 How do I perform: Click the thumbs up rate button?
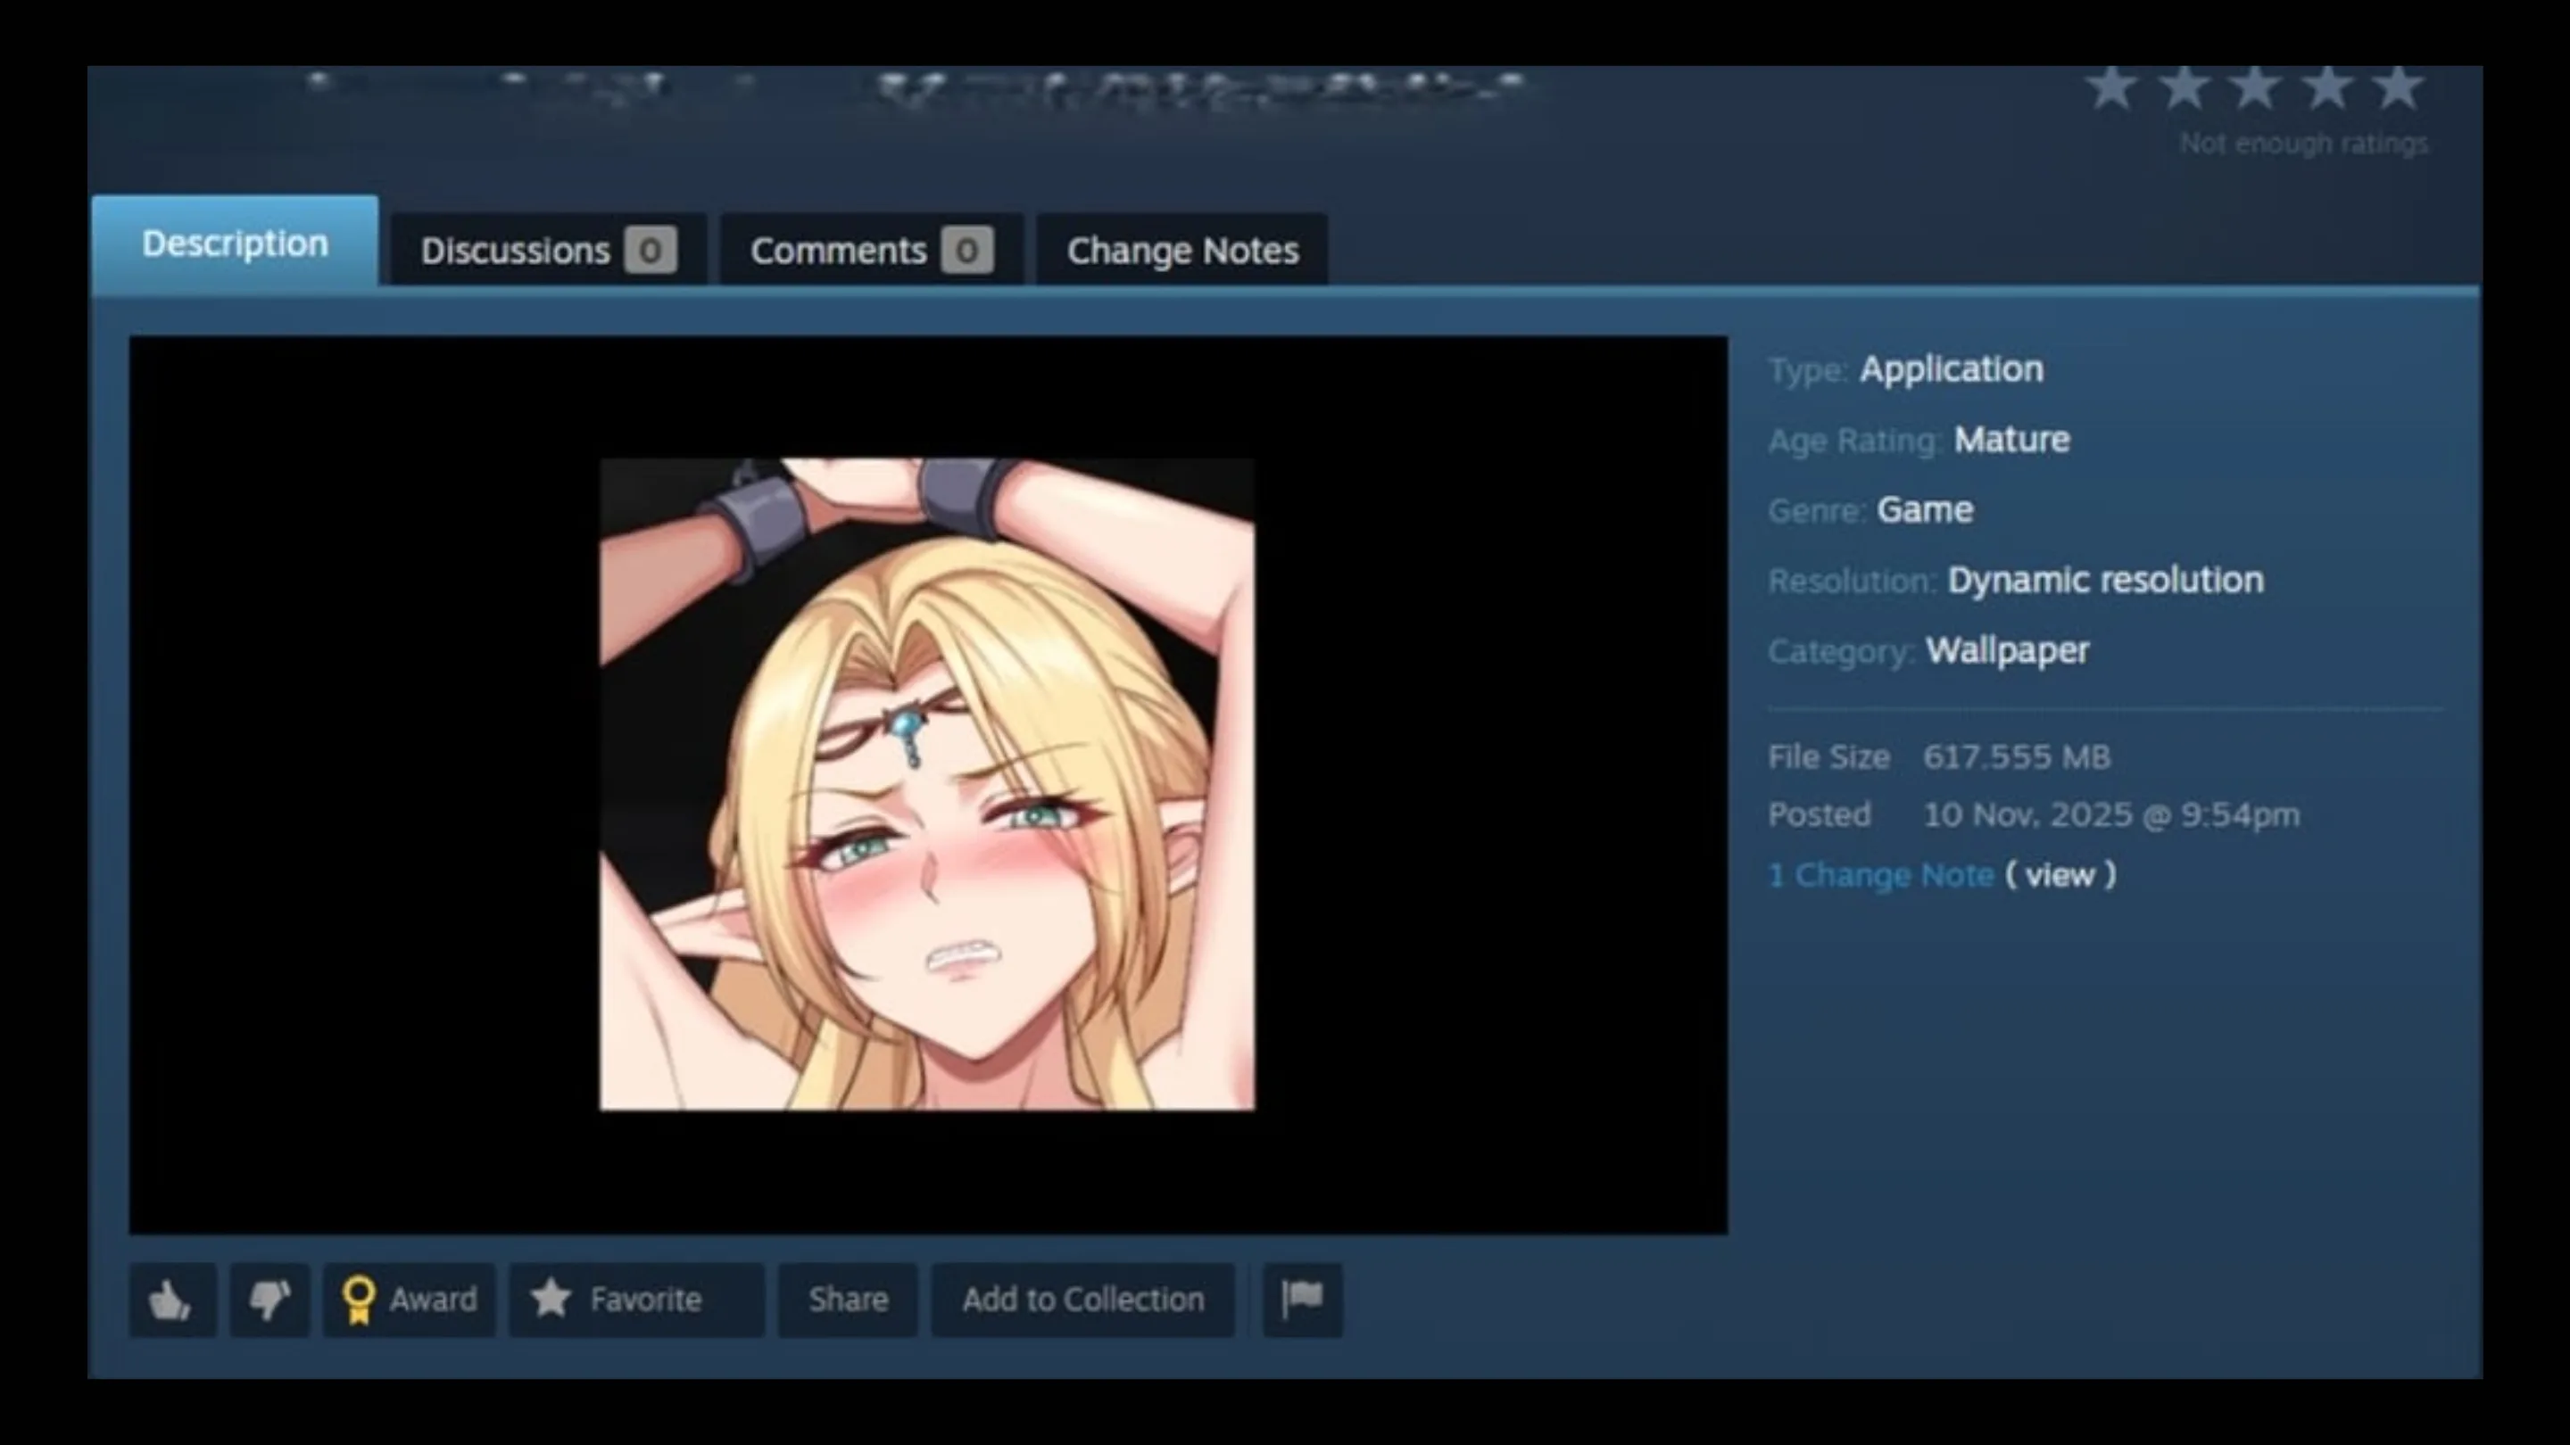coord(171,1300)
